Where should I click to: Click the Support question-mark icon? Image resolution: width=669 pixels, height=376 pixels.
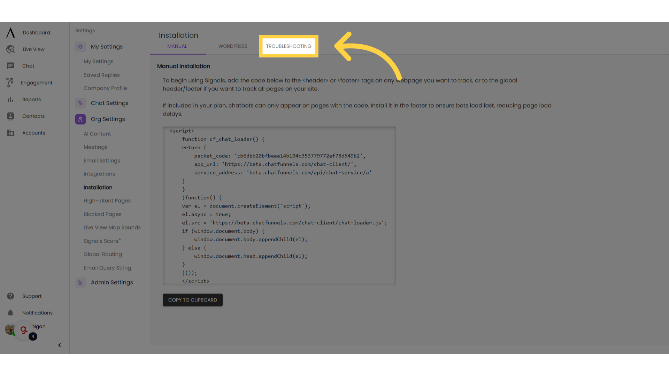10,296
